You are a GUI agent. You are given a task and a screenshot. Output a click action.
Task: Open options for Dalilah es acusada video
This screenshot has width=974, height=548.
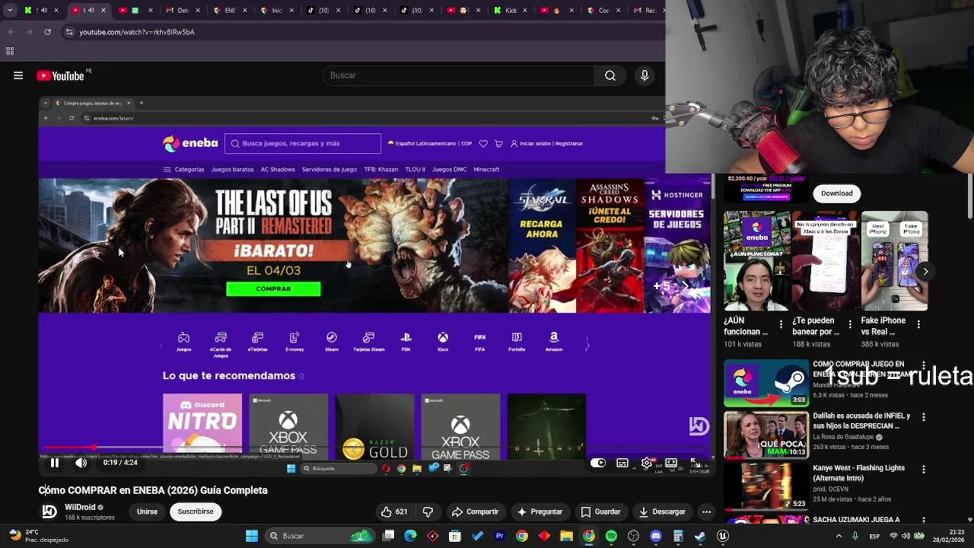[x=924, y=417]
